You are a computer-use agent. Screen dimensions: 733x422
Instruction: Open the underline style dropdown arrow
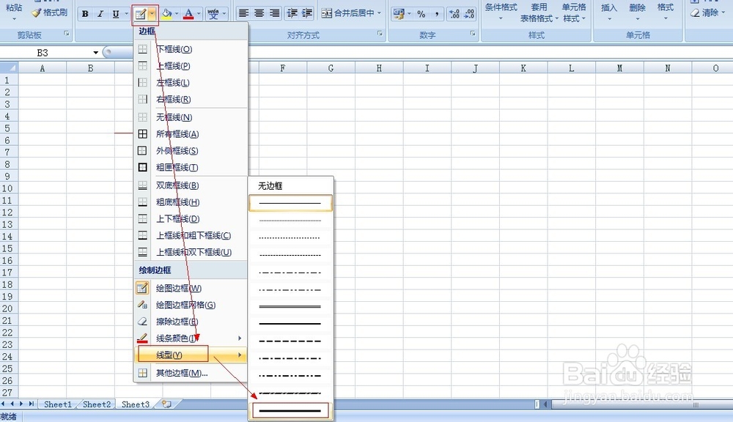coord(127,13)
